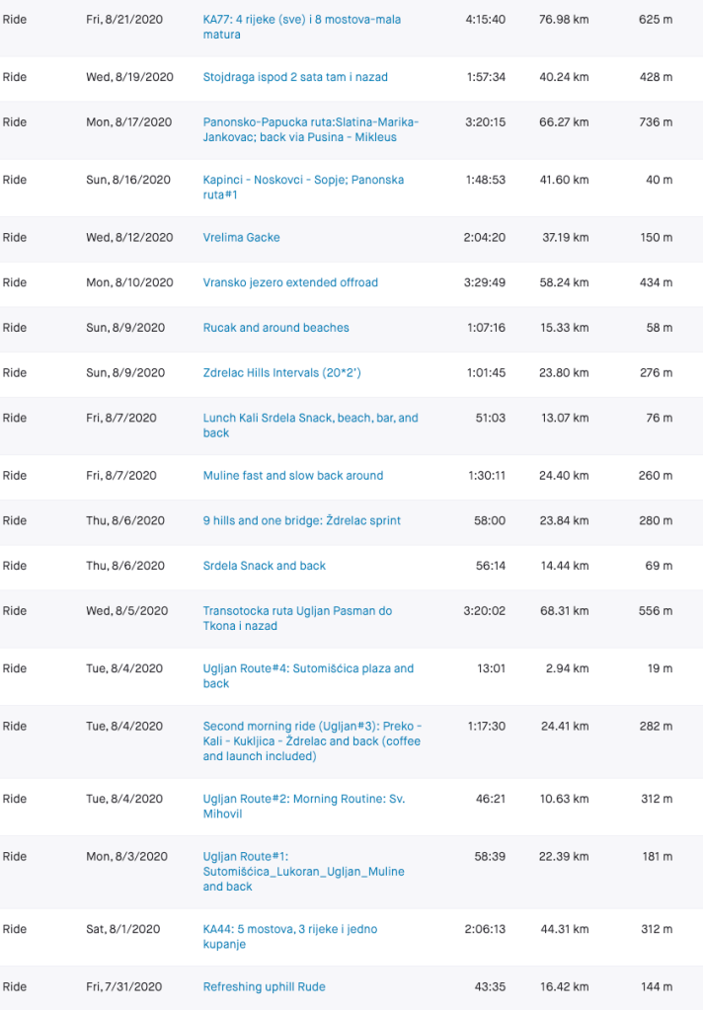703x1010 pixels.
Task: Select Muline fast and slow back around
Action: tap(292, 476)
